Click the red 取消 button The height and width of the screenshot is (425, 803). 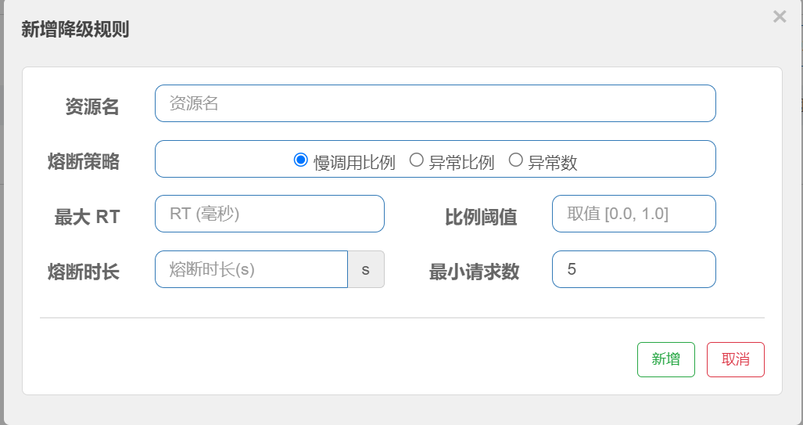[x=736, y=359]
